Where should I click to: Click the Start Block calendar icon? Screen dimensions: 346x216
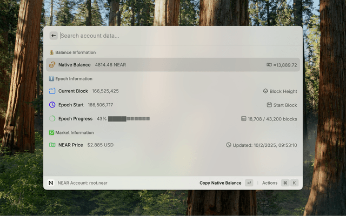coord(269,105)
